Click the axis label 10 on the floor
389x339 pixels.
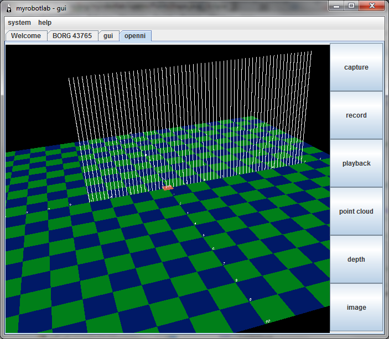coord(267,321)
